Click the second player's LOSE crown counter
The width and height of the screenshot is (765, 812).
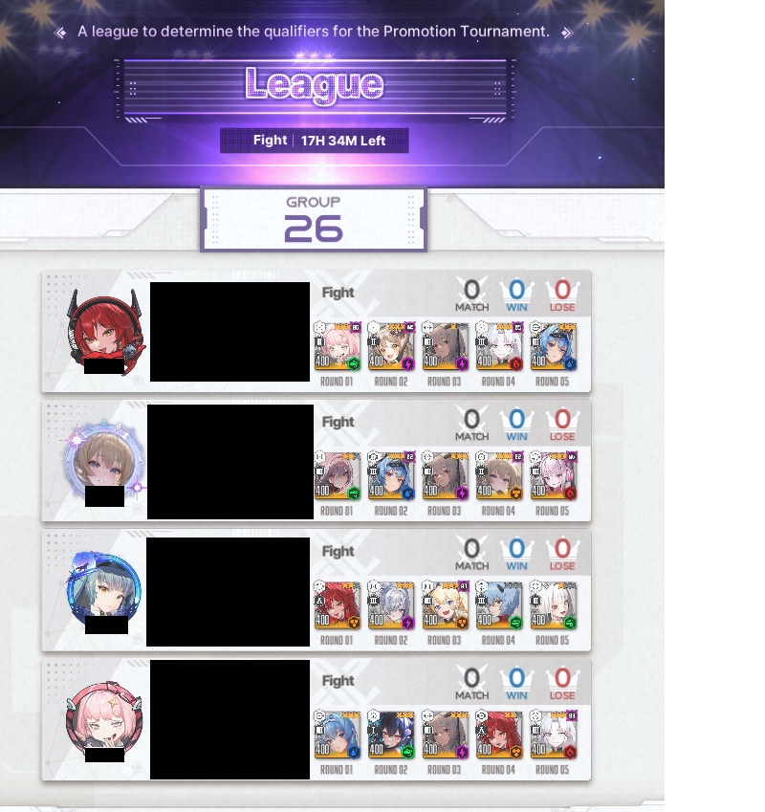click(562, 425)
